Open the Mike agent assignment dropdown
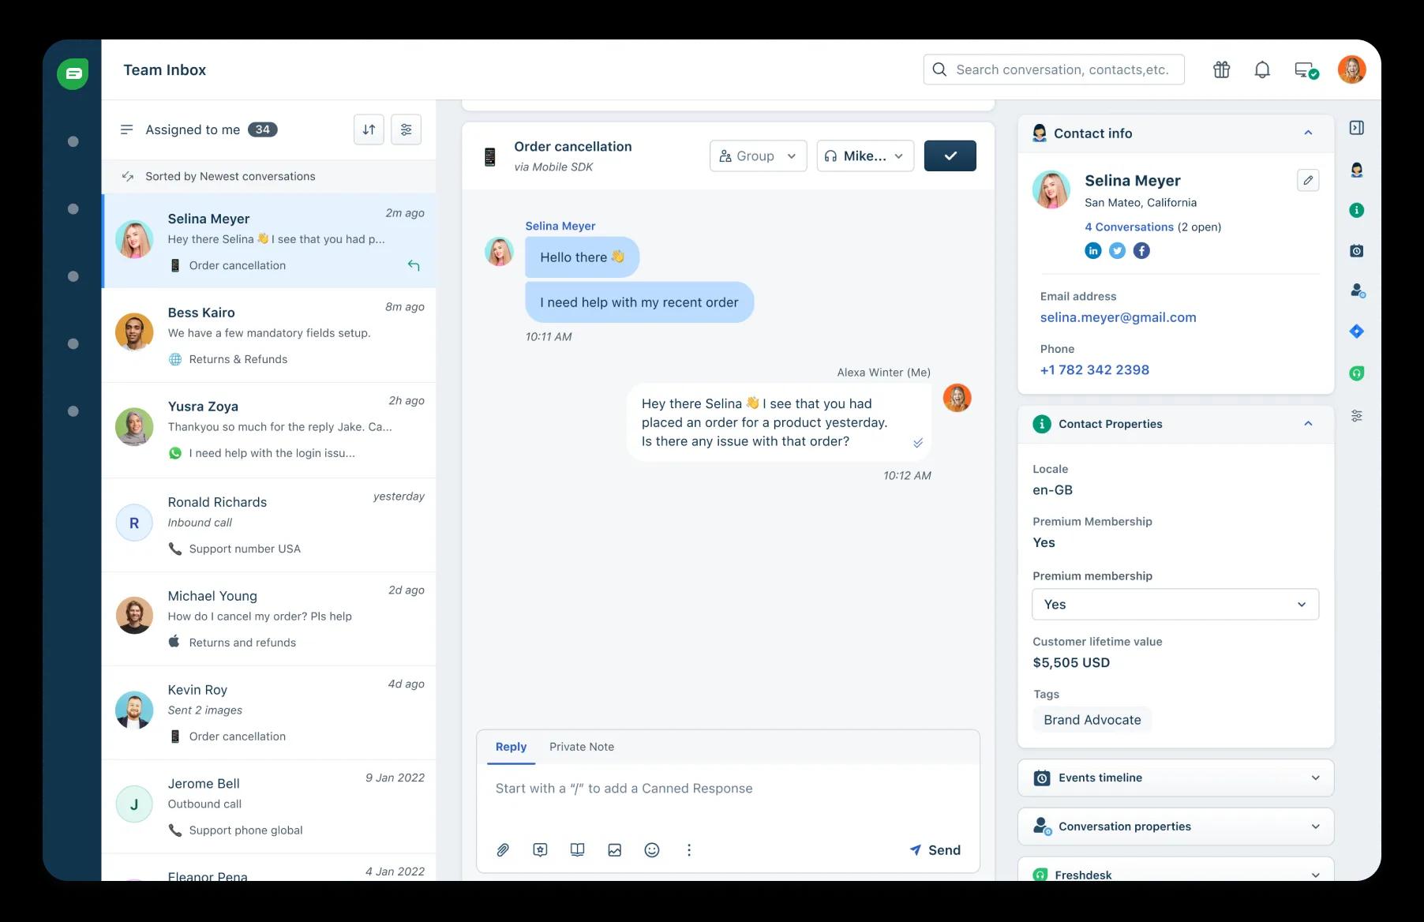Screen dimensions: 1424x922 pyautogui.click(x=865, y=156)
